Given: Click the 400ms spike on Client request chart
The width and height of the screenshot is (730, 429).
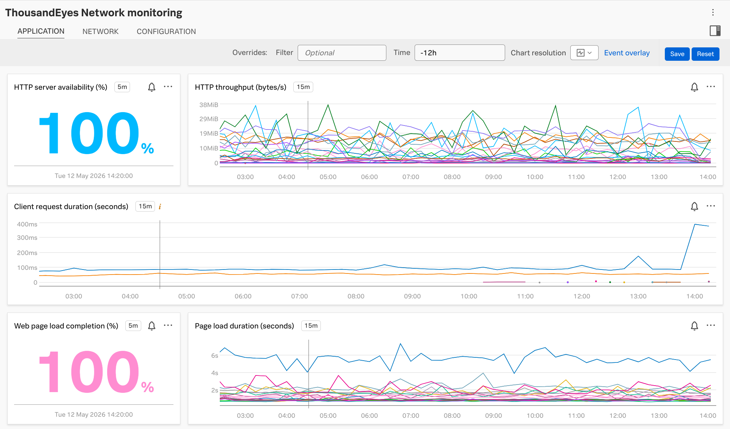Looking at the screenshot, I should coord(695,225).
